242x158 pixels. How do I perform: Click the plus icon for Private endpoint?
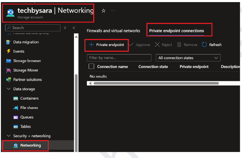coord(91,45)
